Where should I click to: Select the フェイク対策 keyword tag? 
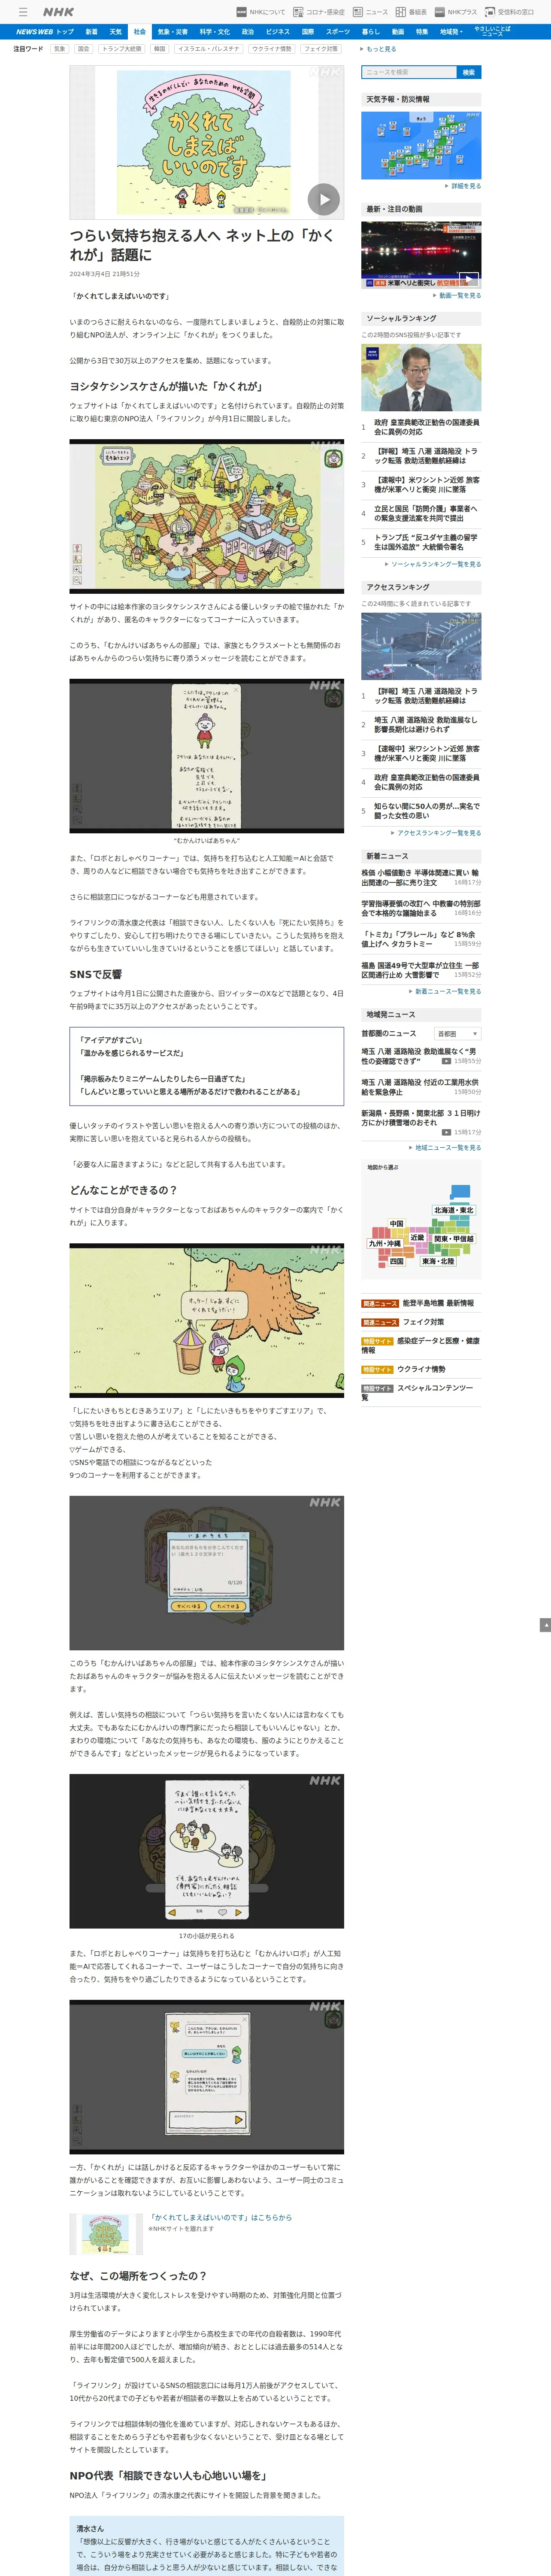click(x=322, y=49)
